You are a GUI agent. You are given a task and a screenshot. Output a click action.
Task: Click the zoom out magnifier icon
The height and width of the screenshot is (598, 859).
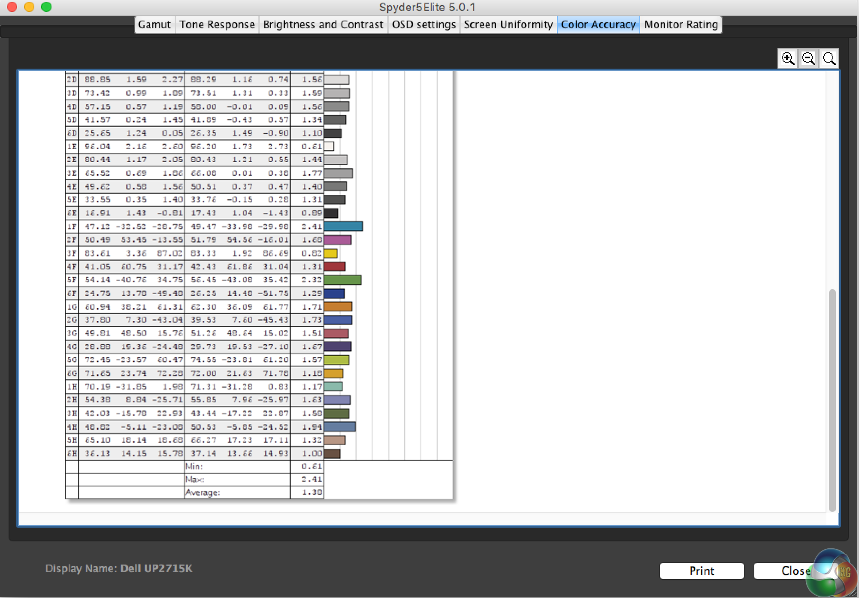click(x=808, y=58)
